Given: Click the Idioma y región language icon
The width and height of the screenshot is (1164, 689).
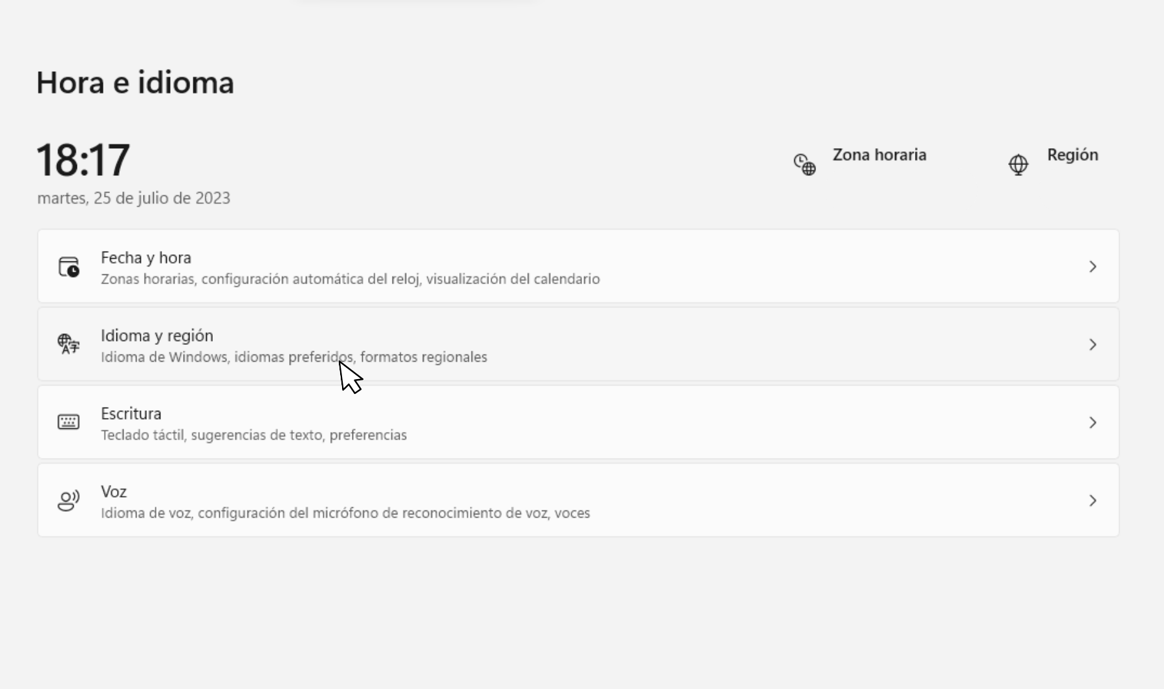Looking at the screenshot, I should tap(69, 344).
